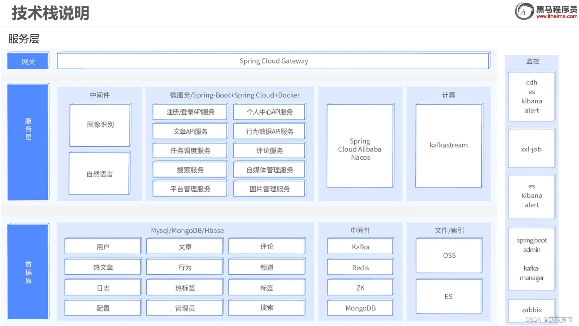Click the 自媒体管理服务 box

pos(270,170)
